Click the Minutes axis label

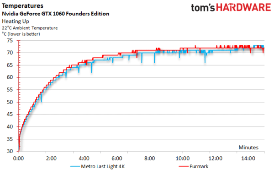248,148
